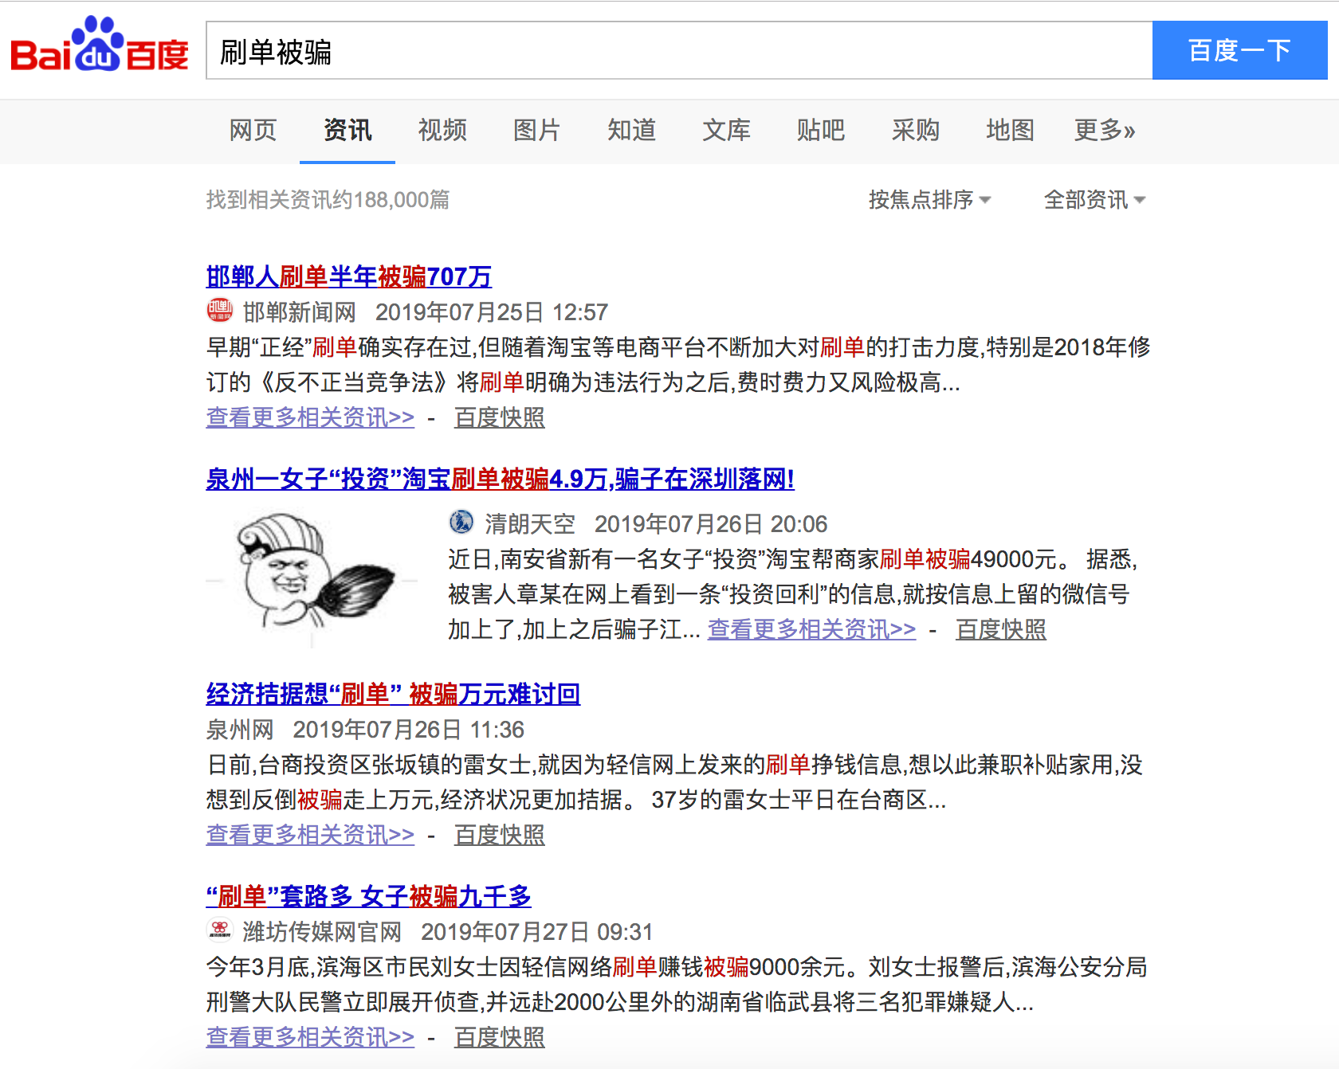Open the 泉州一女子投资淘宝刷单被骗 article
Viewport: 1339px width, 1069px height.
click(x=500, y=479)
